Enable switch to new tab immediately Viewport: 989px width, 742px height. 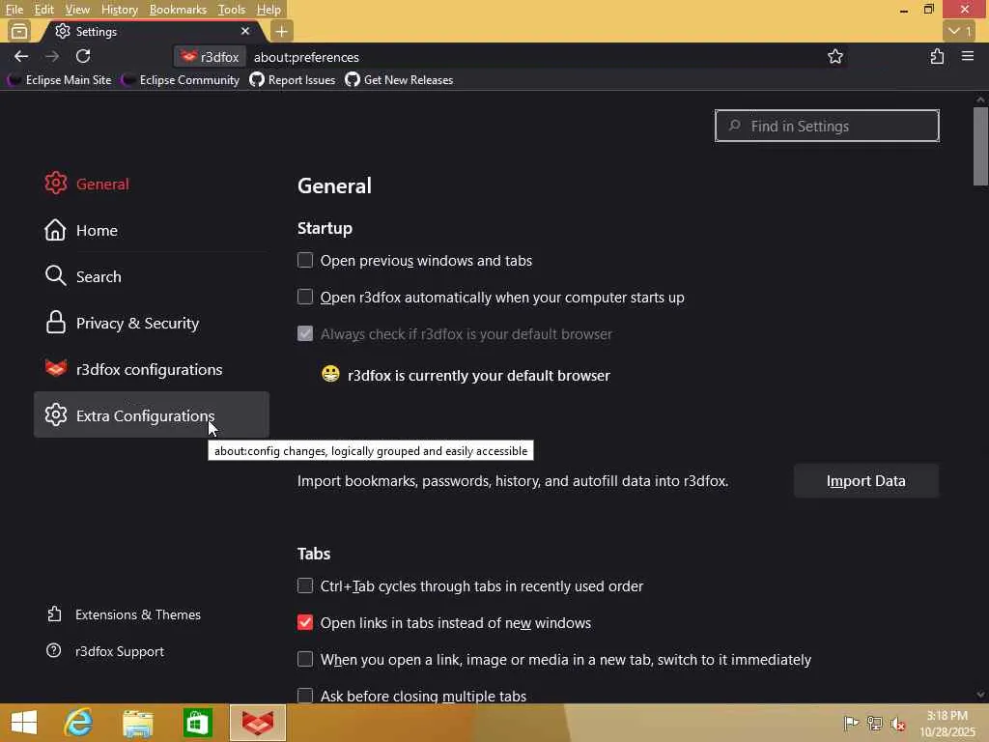(304, 659)
